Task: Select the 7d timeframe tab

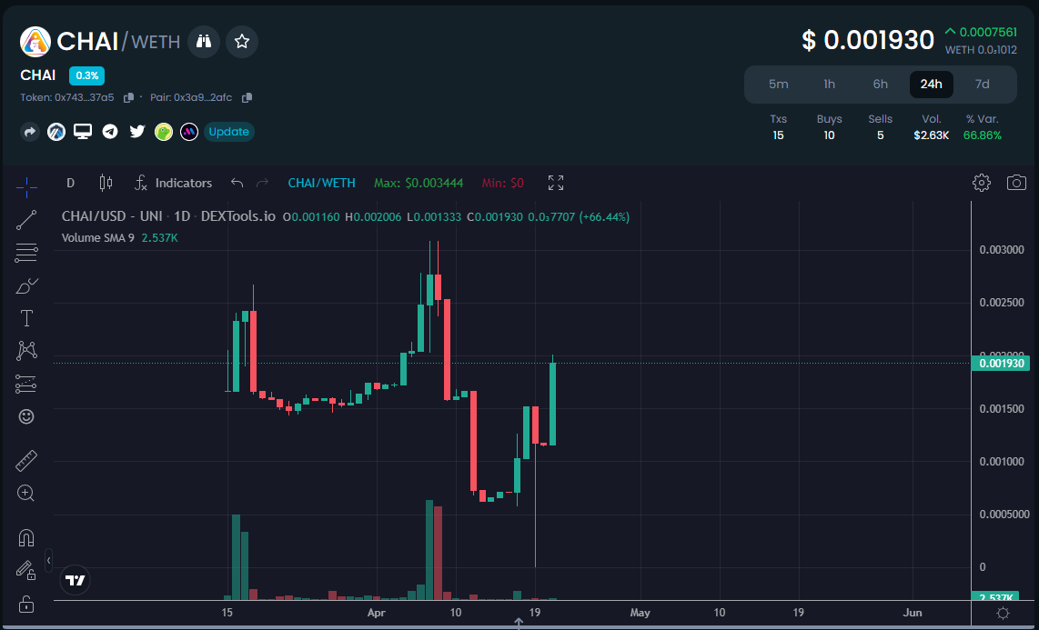Action: tap(982, 84)
